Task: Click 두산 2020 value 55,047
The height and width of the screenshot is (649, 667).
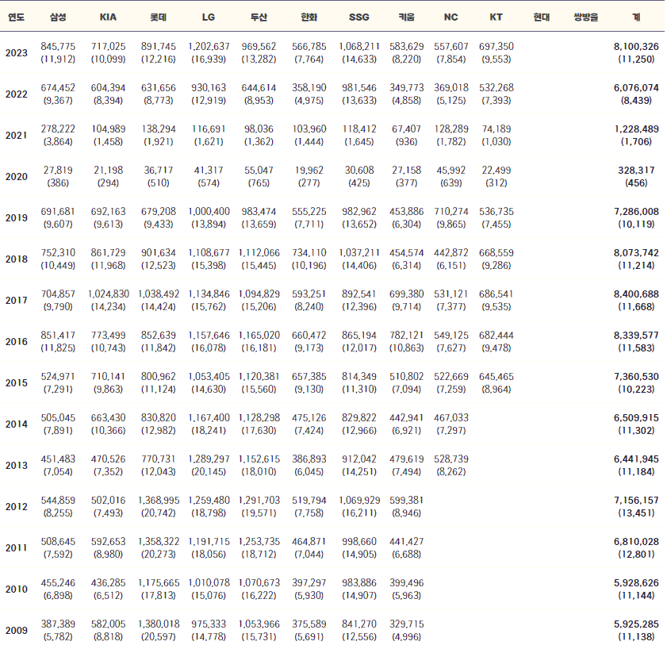Action: coord(259,171)
